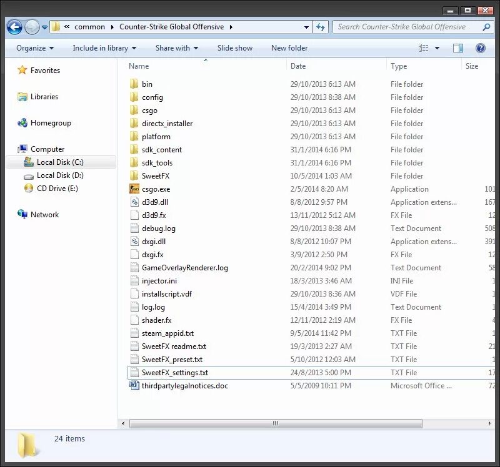Select the thirdpartylegalnotices.doc Word icon
Screen dimensions: 500x467
(x=134, y=385)
